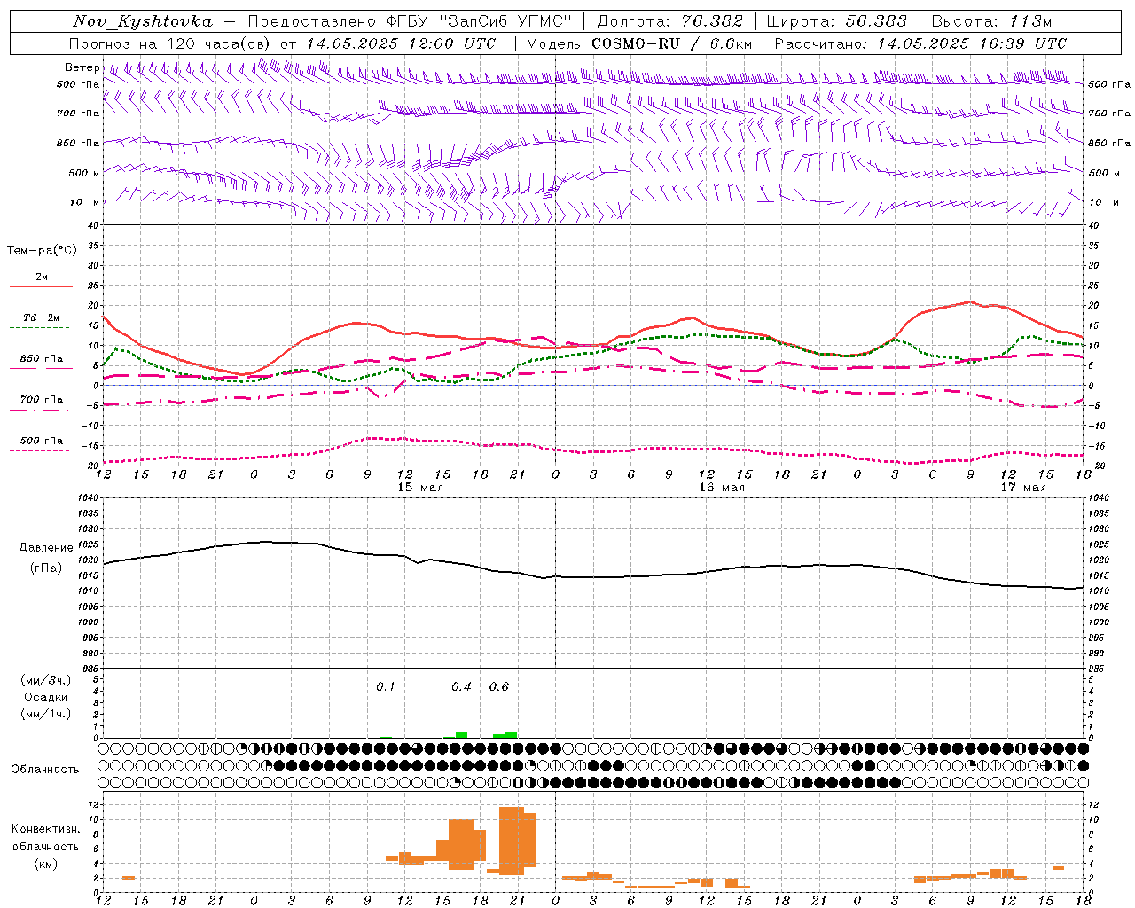Click the Прогноз на 120 часа(ов) text

click(x=170, y=43)
